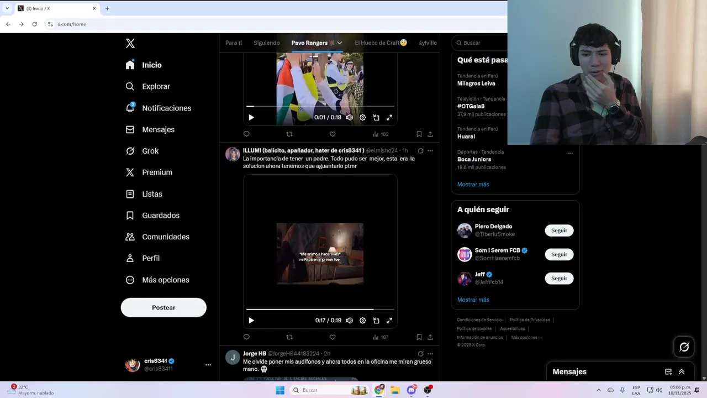Viewport: 707px width, 398px height.
Task: Open Grok in the sidebar
Action: [x=142, y=151]
